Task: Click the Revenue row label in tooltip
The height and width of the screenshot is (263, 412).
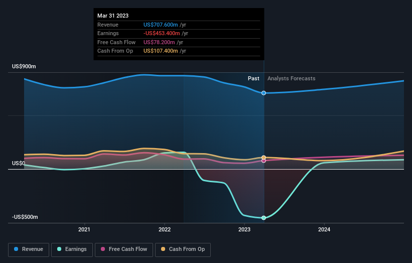Action: [108, 25]
